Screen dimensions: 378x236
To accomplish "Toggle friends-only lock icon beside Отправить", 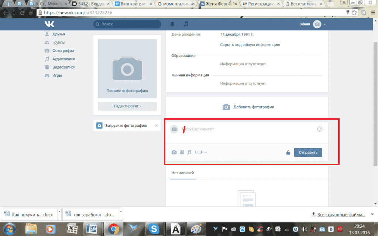I will click(x=288, y=153).
